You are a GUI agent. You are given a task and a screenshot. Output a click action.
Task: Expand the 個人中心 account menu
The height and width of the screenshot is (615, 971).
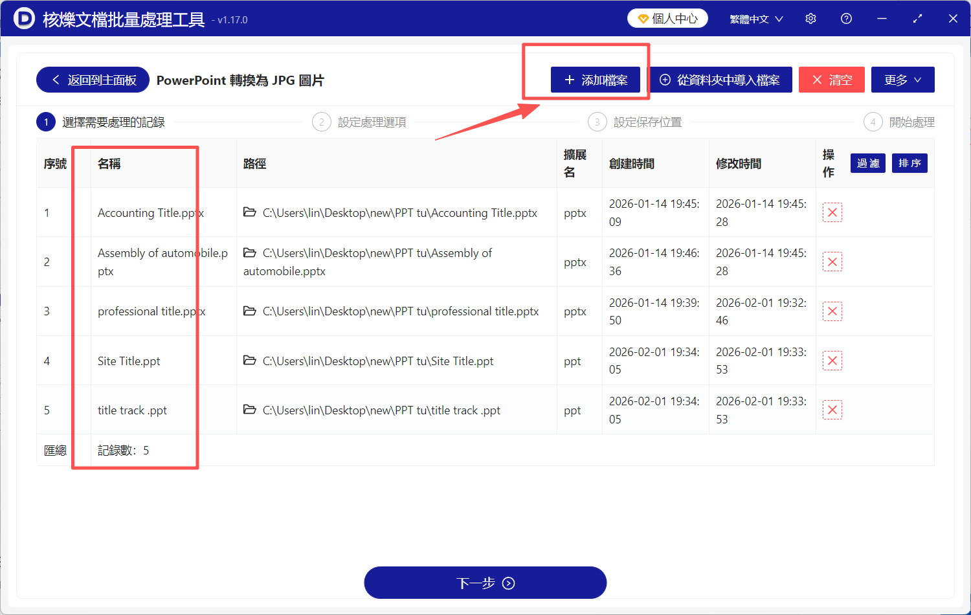(x=667, y=18)
